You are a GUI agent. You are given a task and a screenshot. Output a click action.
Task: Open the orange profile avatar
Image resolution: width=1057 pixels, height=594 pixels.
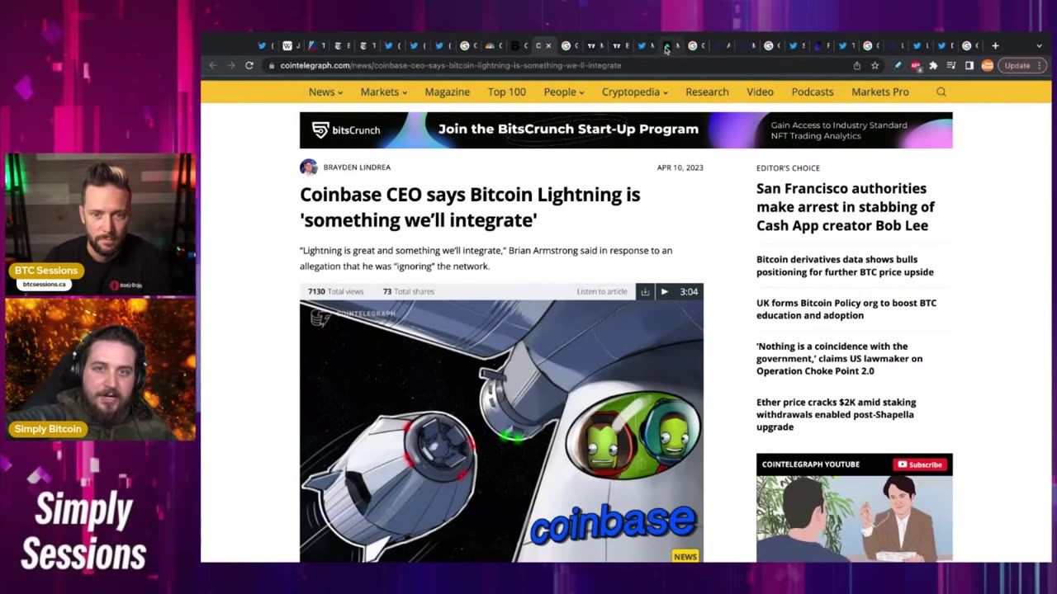pyautogui.click(x=987, y=65)
